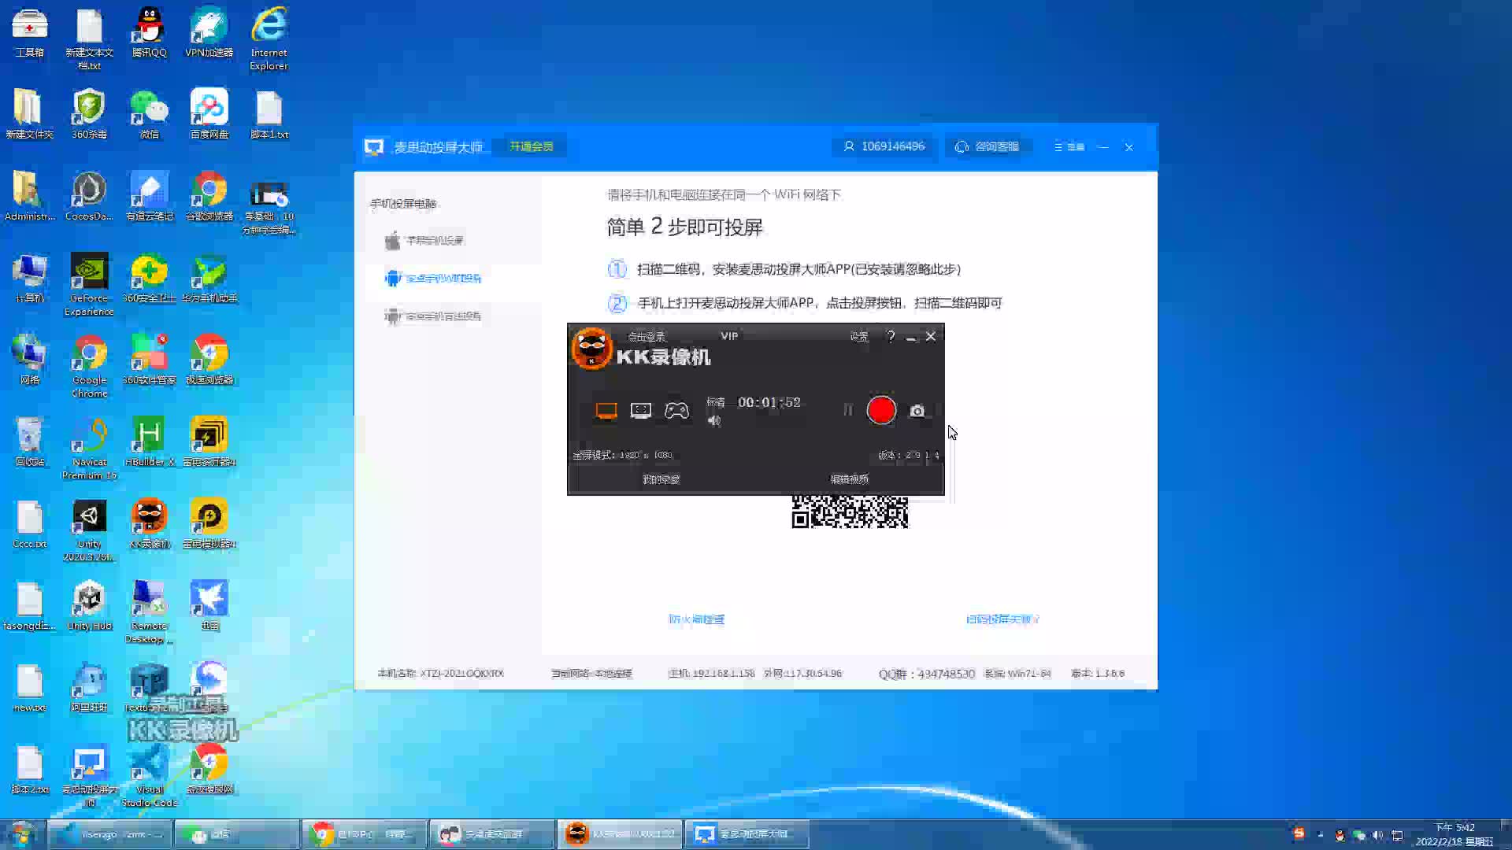Open HBuilder X desktop icon
1512x850 pixels.
pyautogui.click(x=149, y=442)
